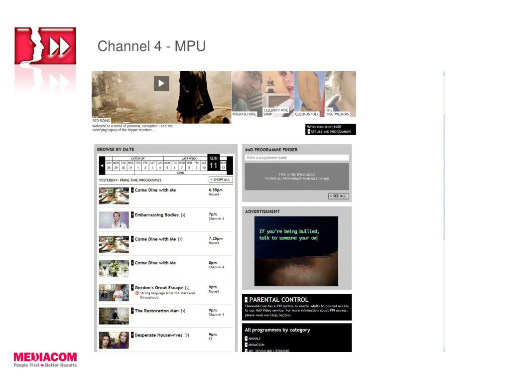
Task: Open the Help Section link
Action: 281,315
